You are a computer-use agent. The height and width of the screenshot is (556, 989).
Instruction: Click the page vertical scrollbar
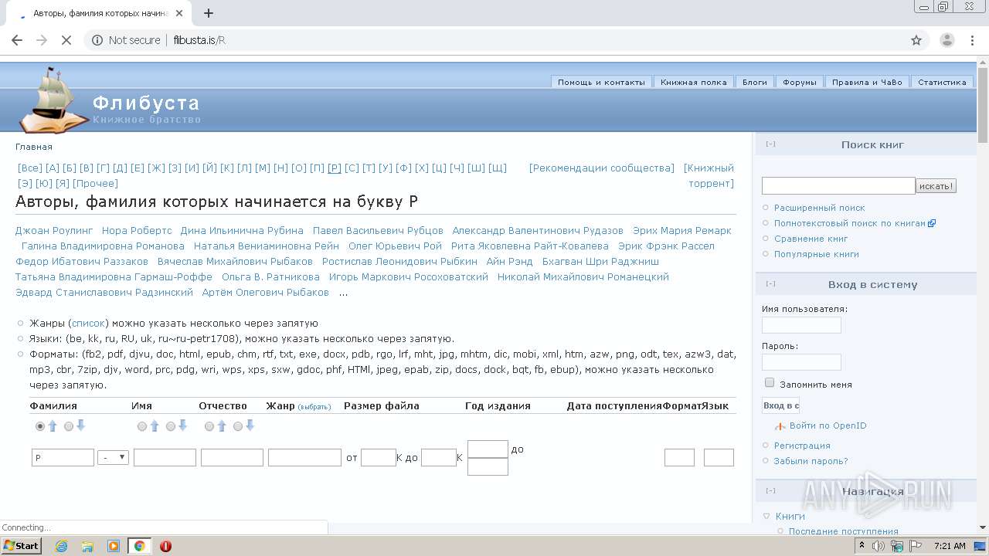tap(983, 293)
